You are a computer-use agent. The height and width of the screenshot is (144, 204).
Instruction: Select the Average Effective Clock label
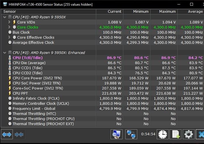point(33,42)
